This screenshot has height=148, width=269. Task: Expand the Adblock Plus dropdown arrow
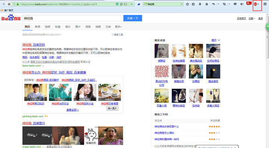coord(259,4)
